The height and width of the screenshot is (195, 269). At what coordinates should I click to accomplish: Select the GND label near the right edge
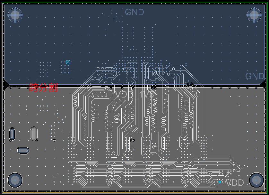point(255,76)
